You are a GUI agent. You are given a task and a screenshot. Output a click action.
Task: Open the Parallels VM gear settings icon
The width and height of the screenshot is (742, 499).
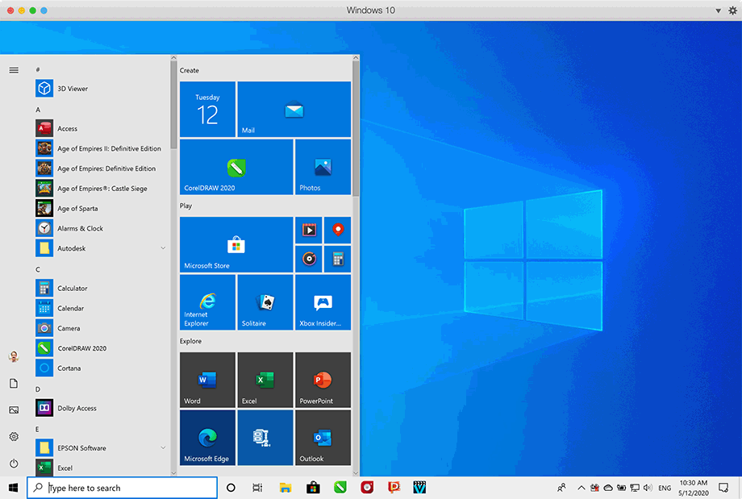732,10
